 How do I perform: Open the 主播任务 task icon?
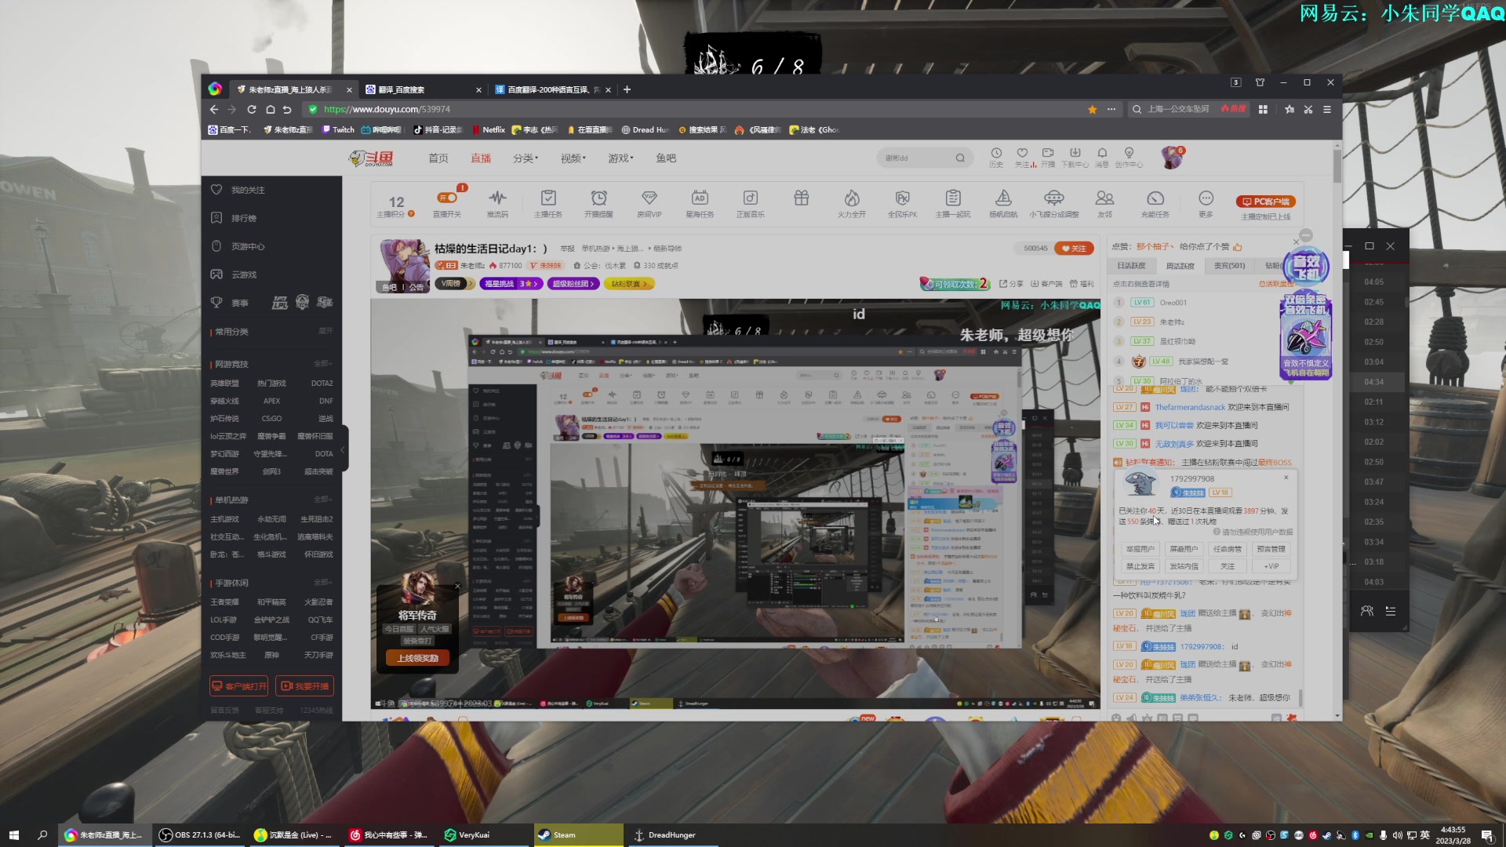(548, 202)
